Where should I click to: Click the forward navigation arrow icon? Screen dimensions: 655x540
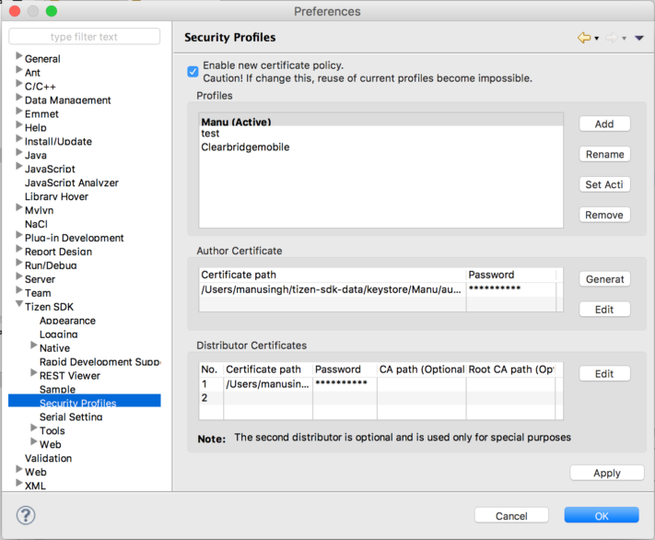click(611, 38)
